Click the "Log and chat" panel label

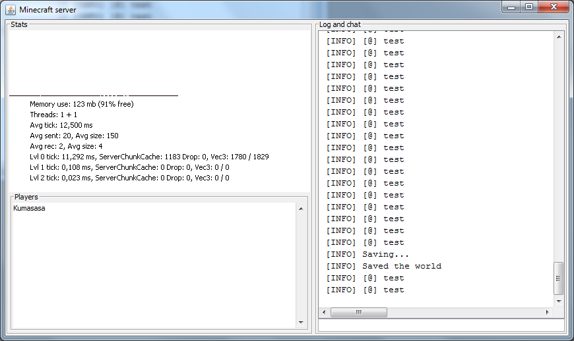[340, 24]
